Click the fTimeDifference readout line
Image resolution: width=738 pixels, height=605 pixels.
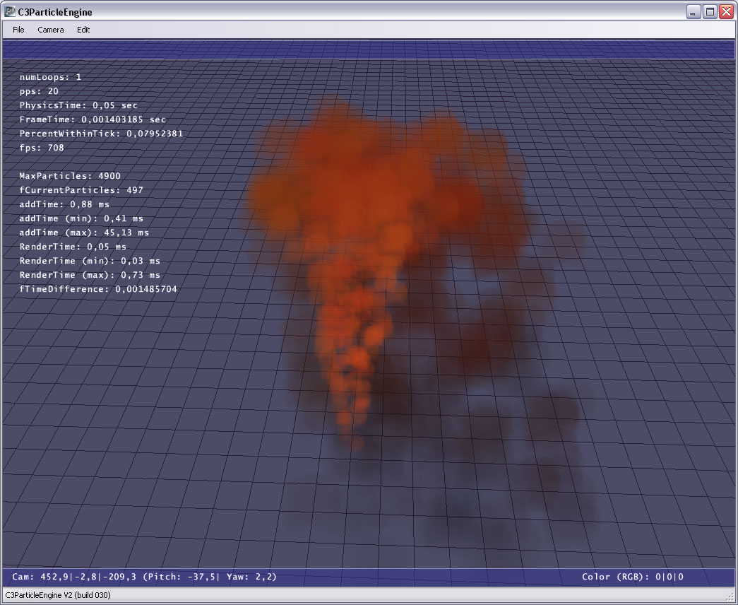[98, 289]
